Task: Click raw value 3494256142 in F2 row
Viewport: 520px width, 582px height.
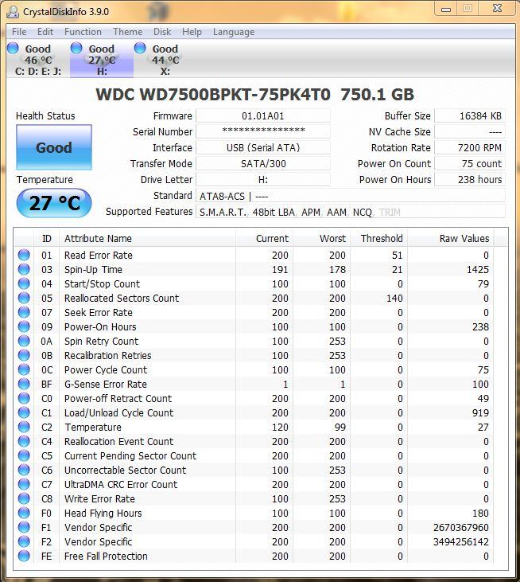Action: tap(460, 541)
